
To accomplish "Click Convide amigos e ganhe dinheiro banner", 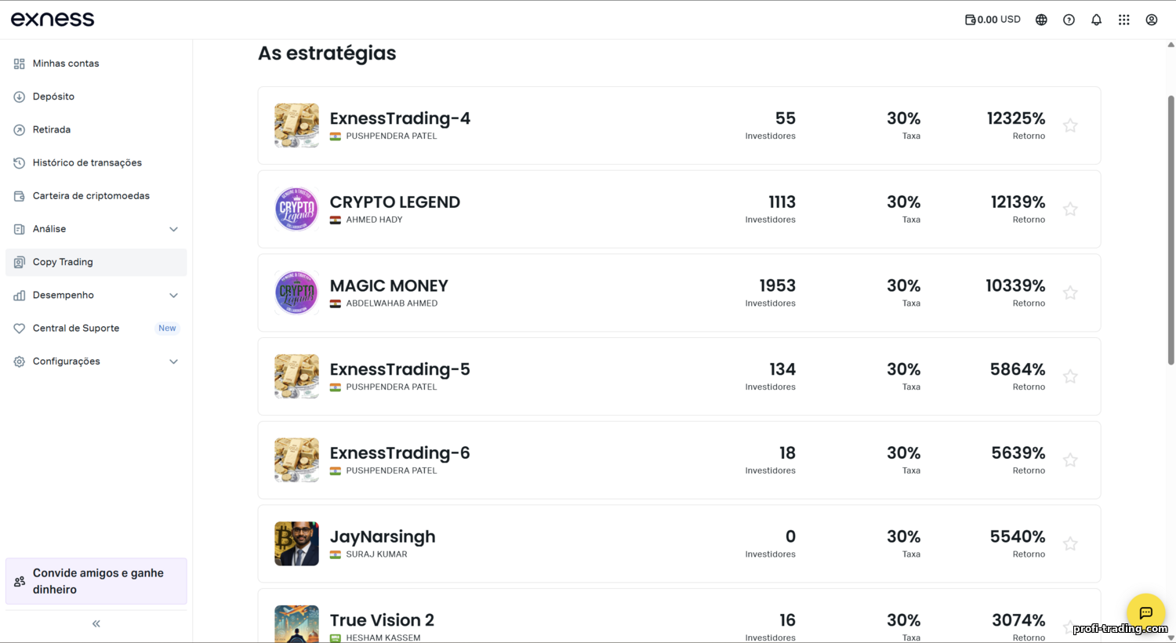I will [x=96, y=581].
